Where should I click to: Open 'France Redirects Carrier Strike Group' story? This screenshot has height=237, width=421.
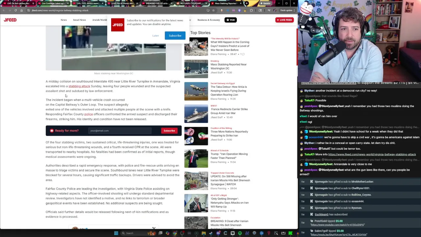229,111
